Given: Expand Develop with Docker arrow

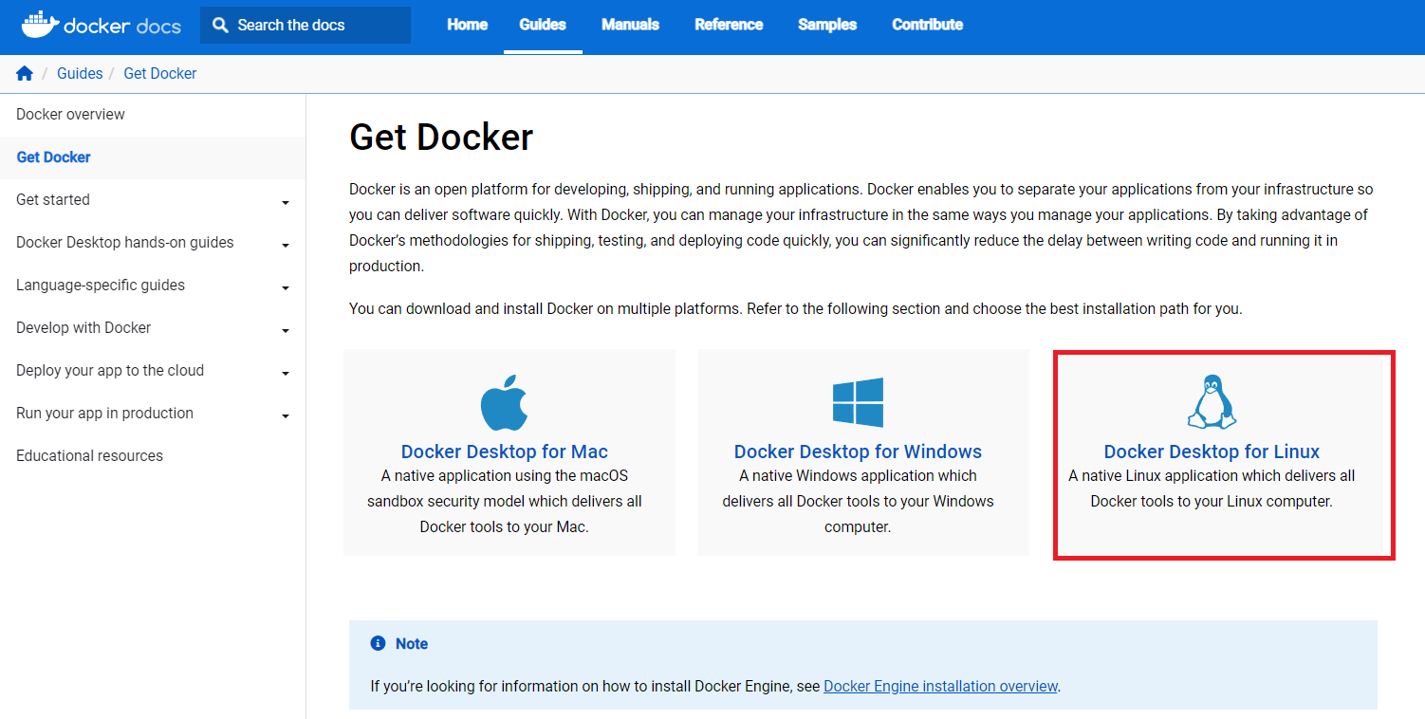Looking at the screenshot, I should 286,331.
